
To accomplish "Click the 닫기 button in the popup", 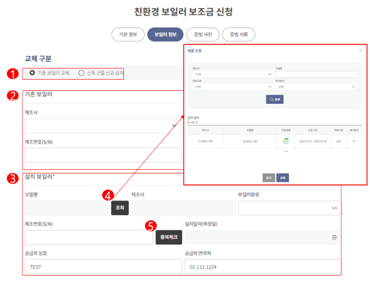I will 268,178.
